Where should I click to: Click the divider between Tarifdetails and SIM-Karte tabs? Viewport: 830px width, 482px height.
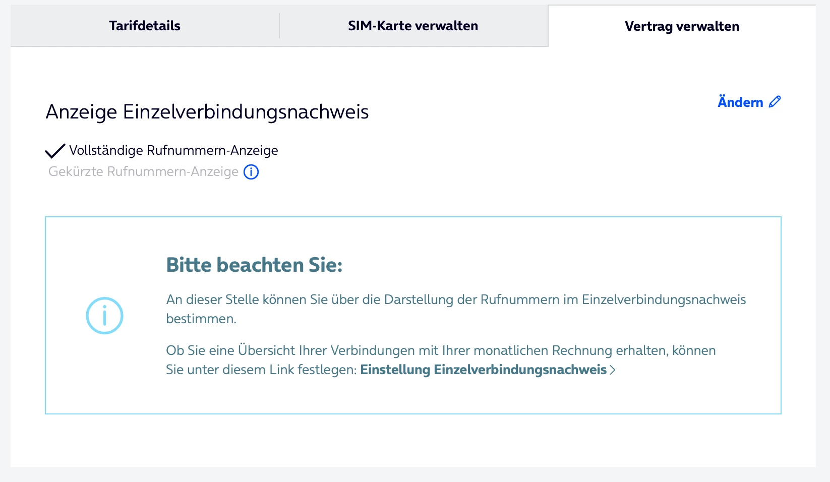pyautogui.click(x=279, y=26)
